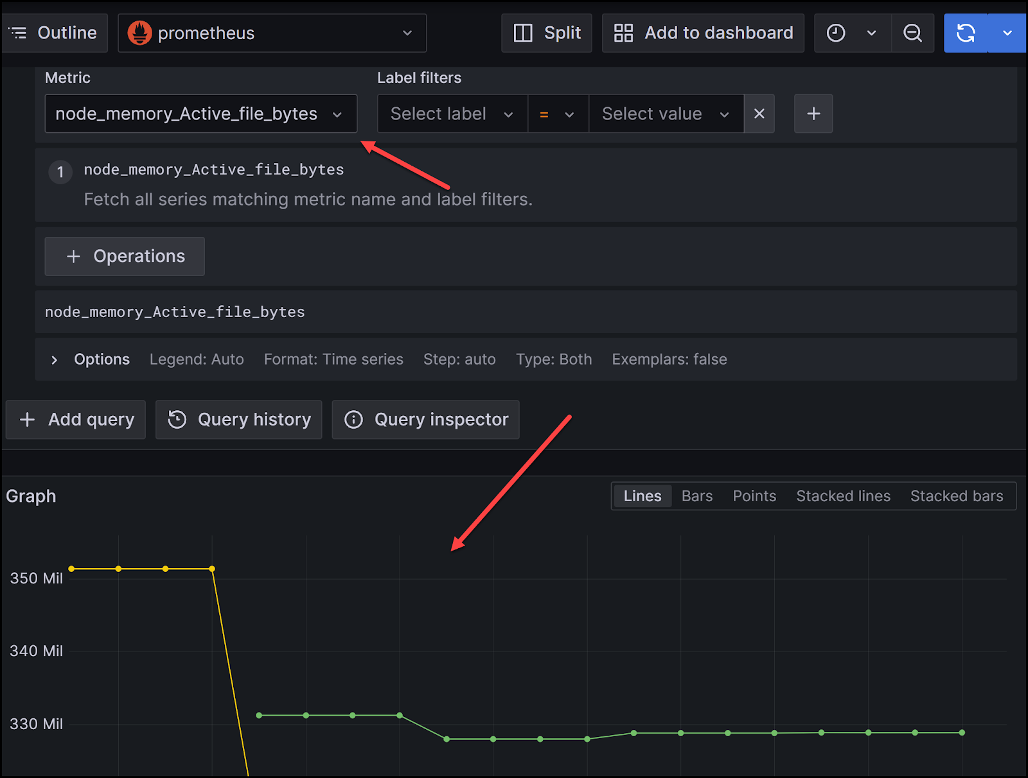Click the Type: Both text
1028x778 pixels.
pos(554,359)
